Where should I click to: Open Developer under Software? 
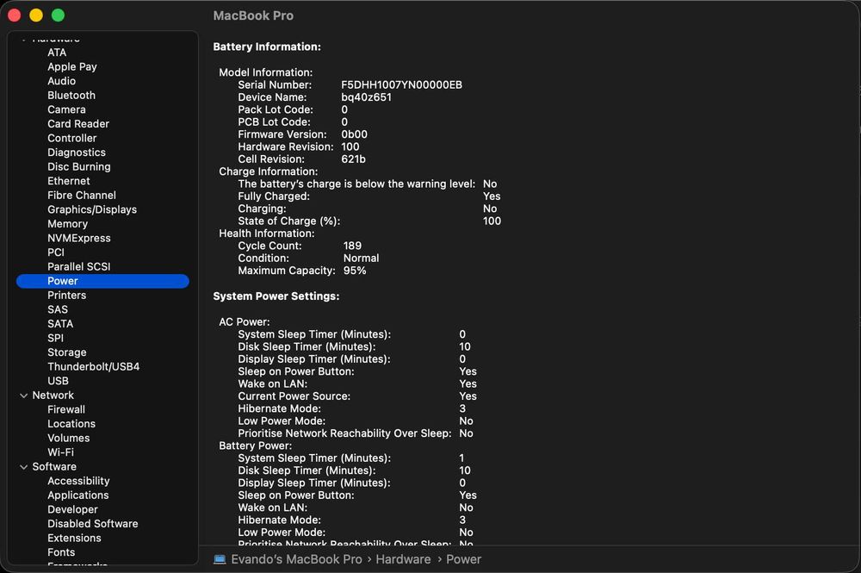coord(72,509)
